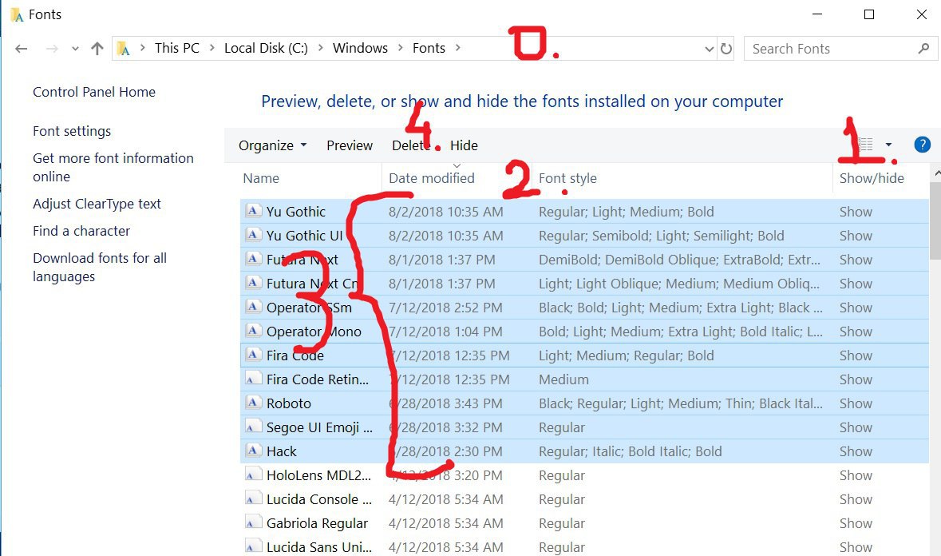The width and height of the screenshot is (941, 556).
Task: Select the Roboto font name
Action: coord(289,403)
